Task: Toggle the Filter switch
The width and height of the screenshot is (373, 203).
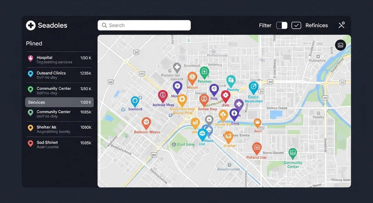Action: [281, 25]
